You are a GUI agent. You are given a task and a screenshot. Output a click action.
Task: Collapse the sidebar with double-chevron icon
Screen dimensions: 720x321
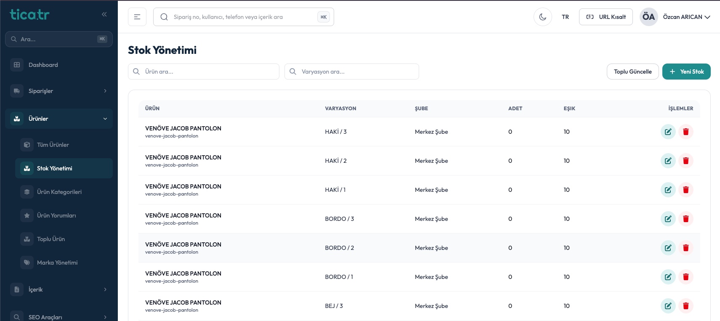[104, 14]
